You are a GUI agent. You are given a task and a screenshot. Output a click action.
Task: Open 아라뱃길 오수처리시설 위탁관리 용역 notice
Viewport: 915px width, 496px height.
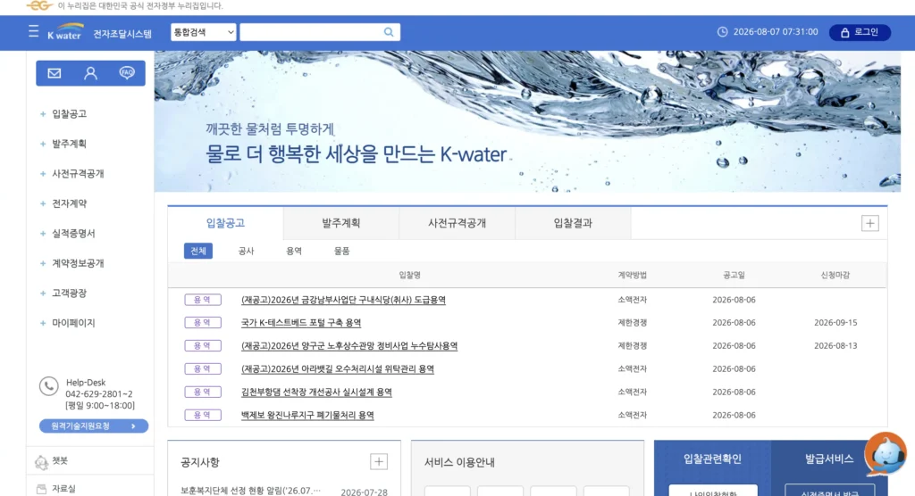337,369
